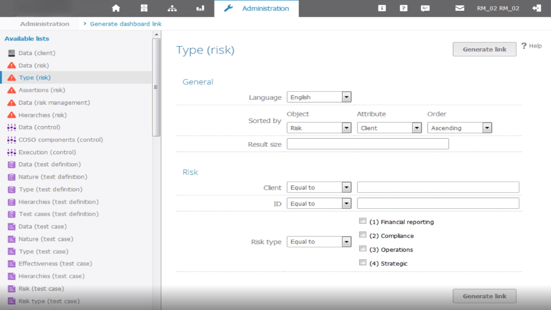This screenshot has height=310, width=551.
Task: Click the wrench icon on Administration tab
Action: [x=229, y=8]
